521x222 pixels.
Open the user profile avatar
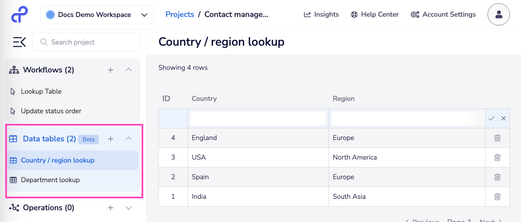[x=498, y=14]
